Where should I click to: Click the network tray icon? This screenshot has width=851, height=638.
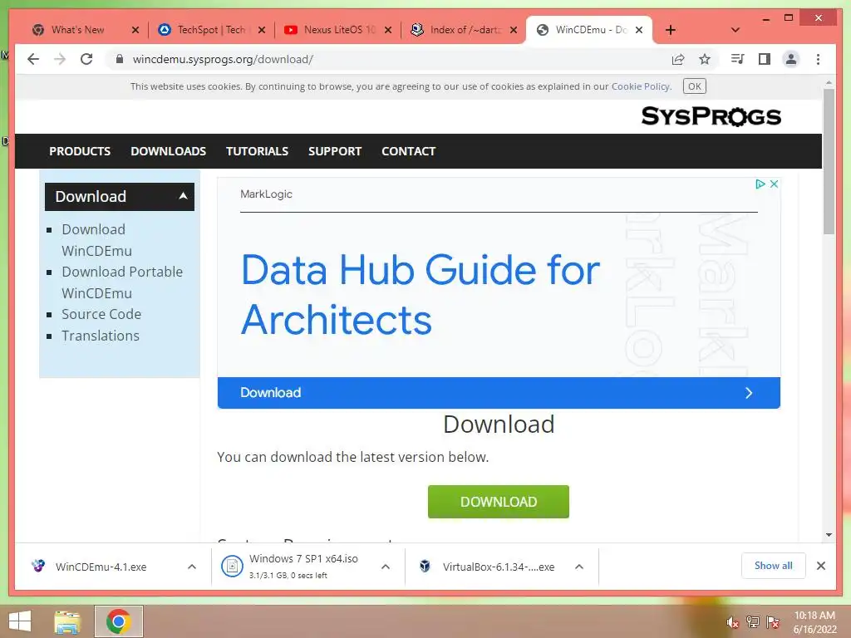tap(753, 622)
